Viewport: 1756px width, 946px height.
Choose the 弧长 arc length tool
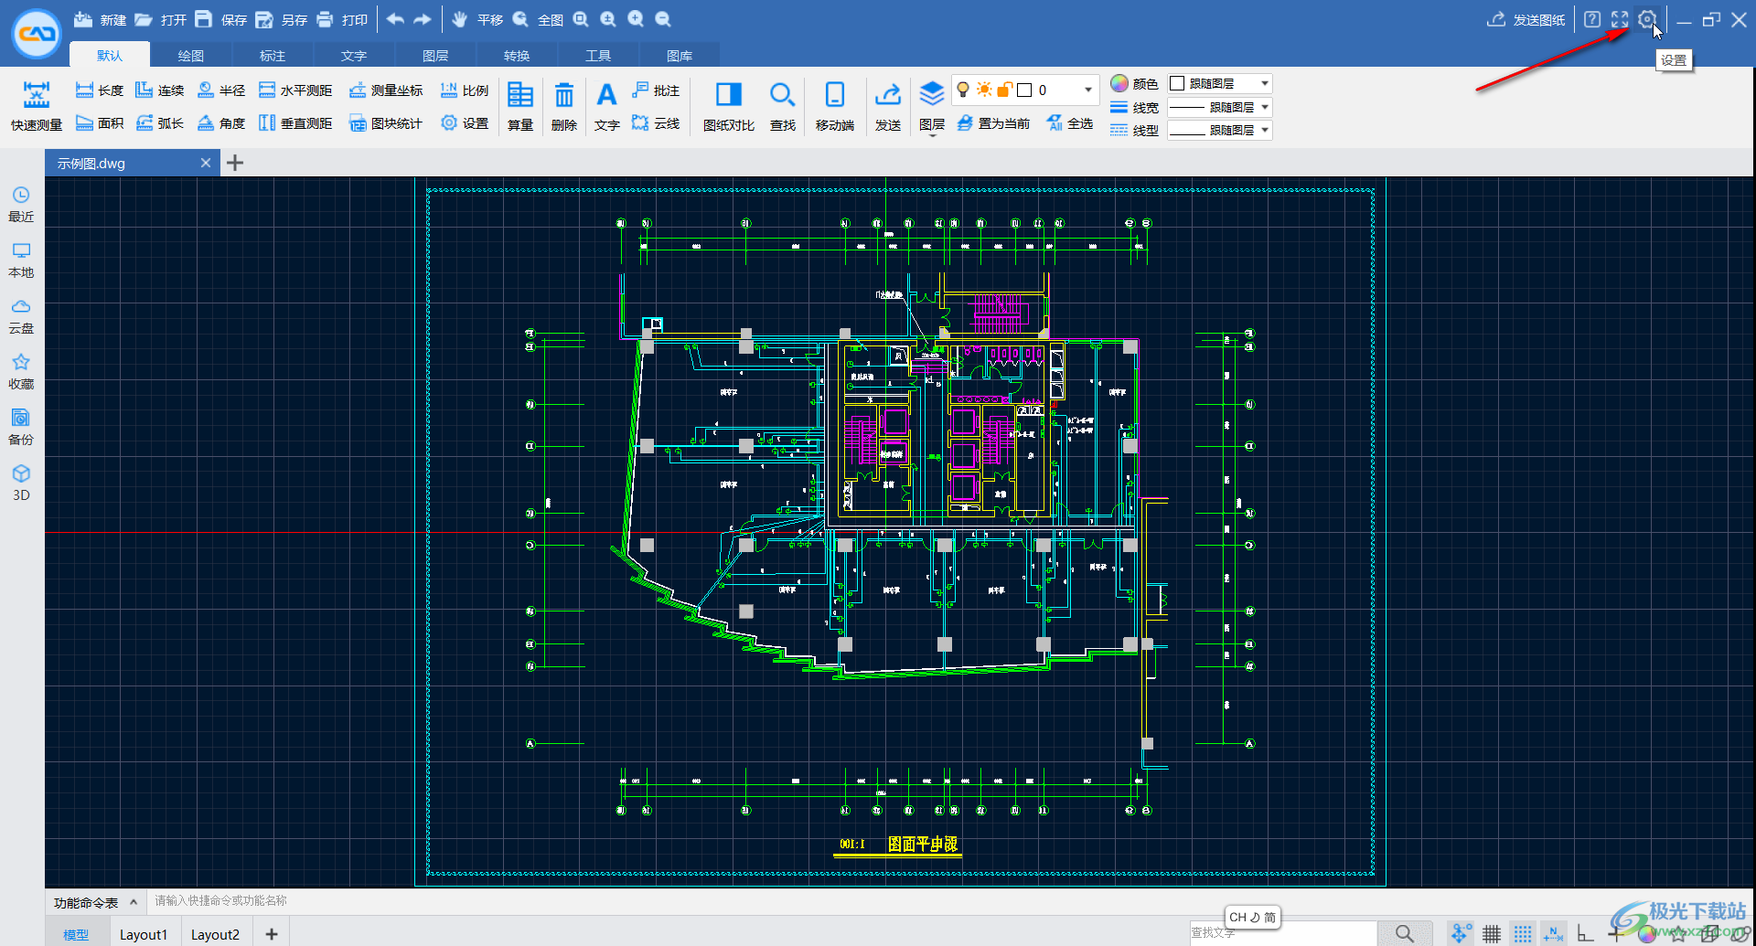pyautogui.click(x=160, y=122)
